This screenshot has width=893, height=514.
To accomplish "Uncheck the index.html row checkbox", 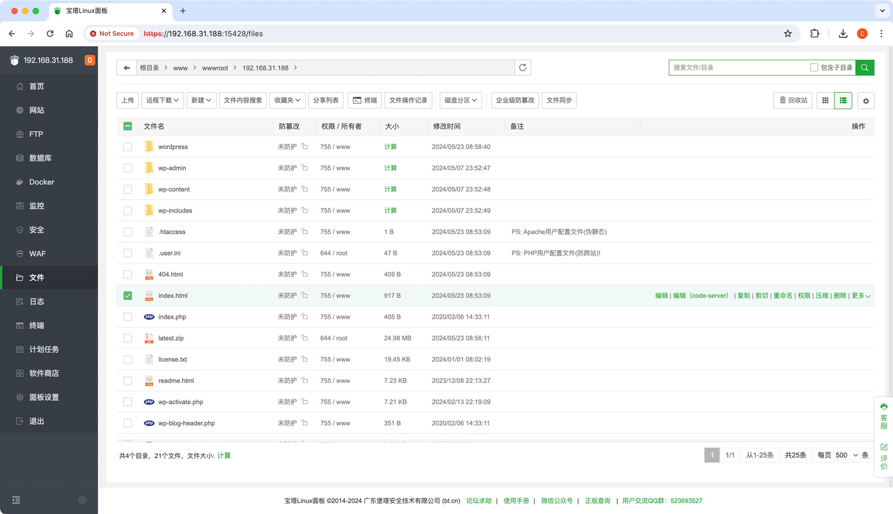I will pyautogui.click(x=128, y=295).
